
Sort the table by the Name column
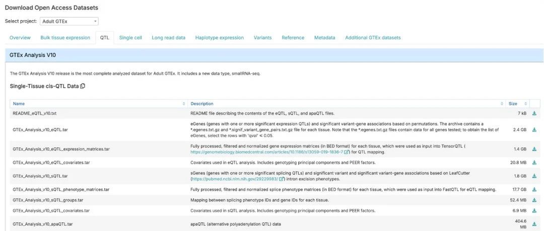click(x=99, y=104)
